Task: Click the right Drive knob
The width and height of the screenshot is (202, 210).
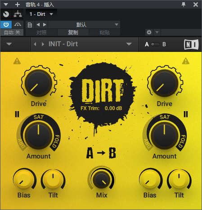Action: [164, 83]
